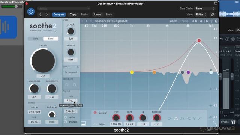This screenshot has width=240, height=135.
Task: Open the quality 1x normal selector
Action: point(71,72)
